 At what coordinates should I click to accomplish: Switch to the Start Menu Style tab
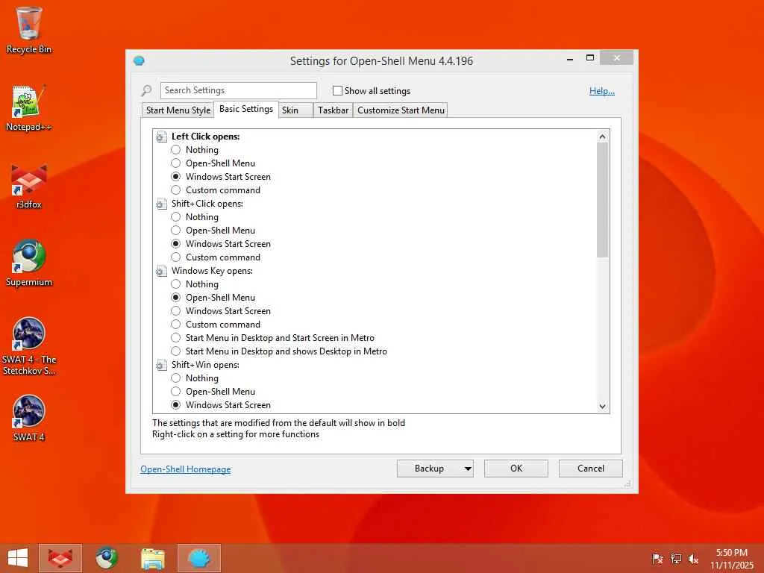178,110
